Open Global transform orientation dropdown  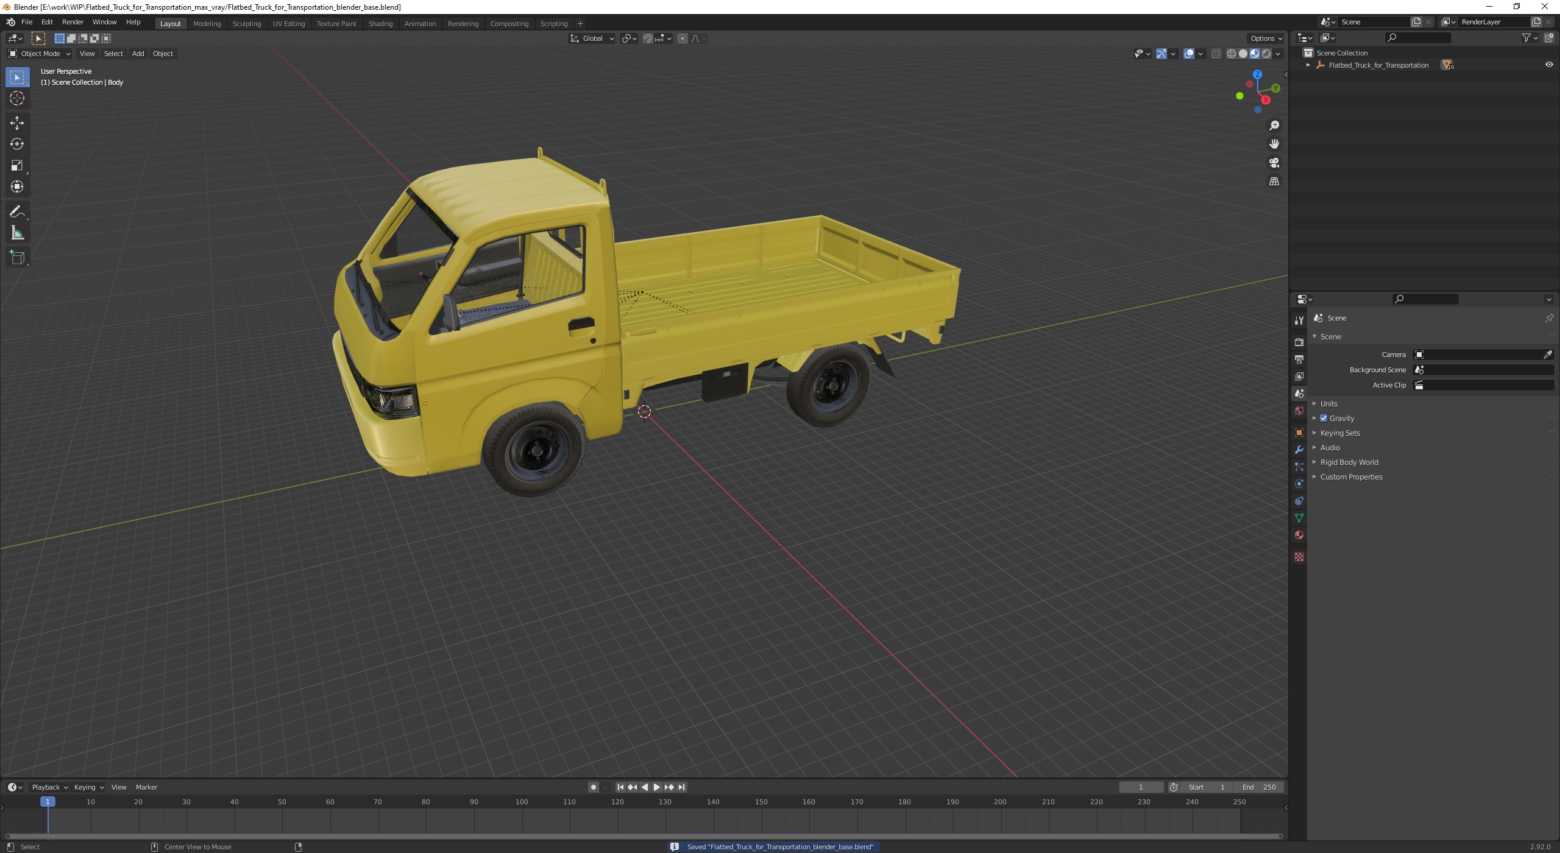[592, 38]
